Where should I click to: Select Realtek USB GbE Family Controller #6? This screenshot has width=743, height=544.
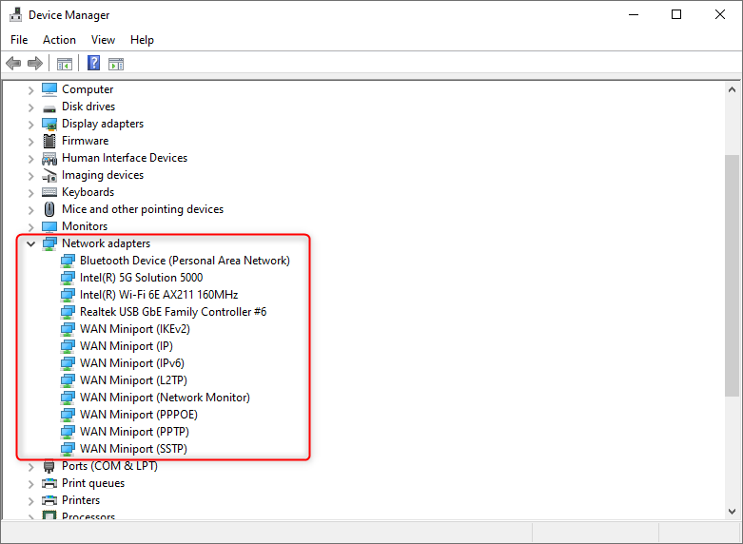[172, 312]
